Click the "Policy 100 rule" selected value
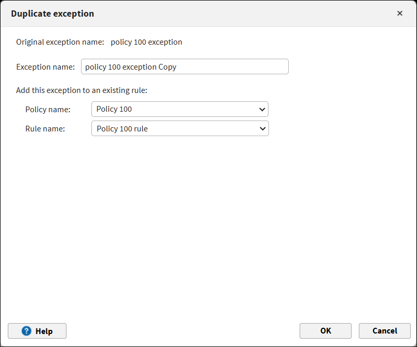The height and width of the screenshot is (347, 417). pos(122,129)
